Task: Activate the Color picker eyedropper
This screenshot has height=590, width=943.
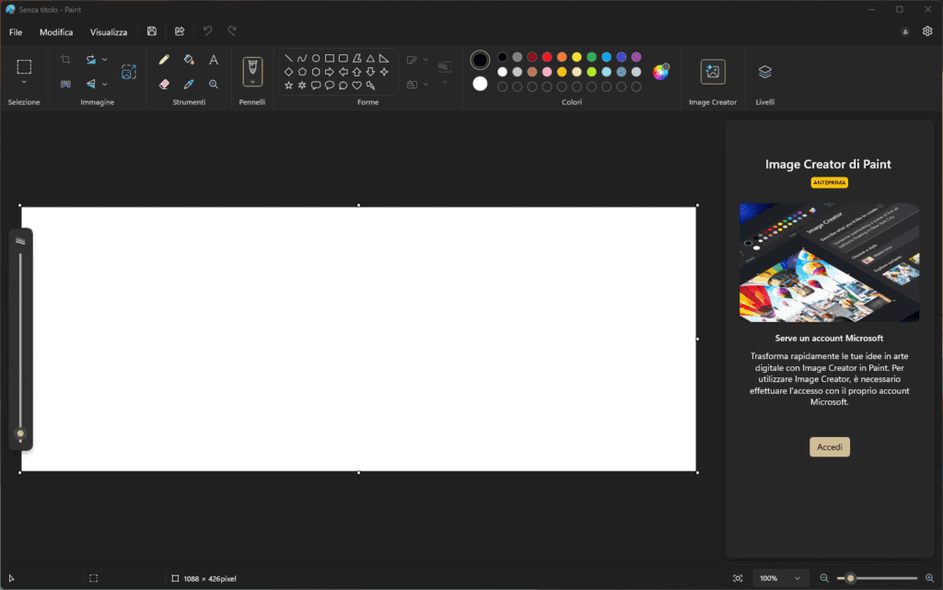Action: 189,84
